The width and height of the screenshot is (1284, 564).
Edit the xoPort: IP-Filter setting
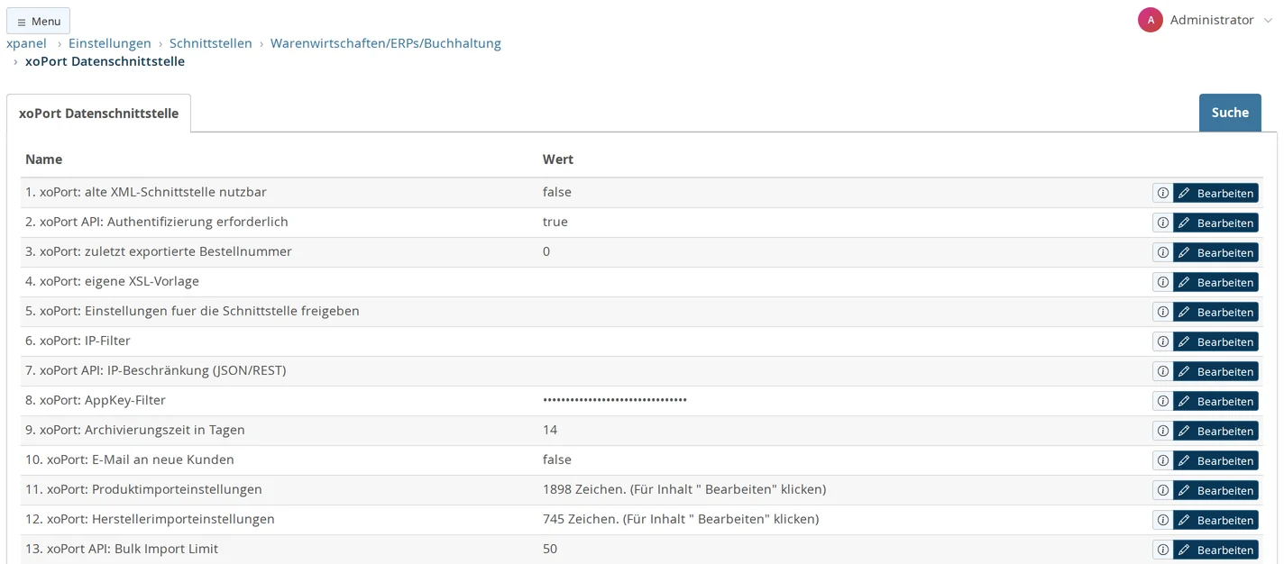click(x=1215, y=341)
